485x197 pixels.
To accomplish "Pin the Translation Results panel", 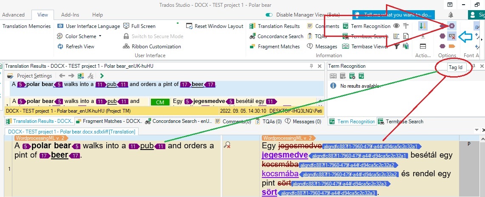I will tap(312, 66).
